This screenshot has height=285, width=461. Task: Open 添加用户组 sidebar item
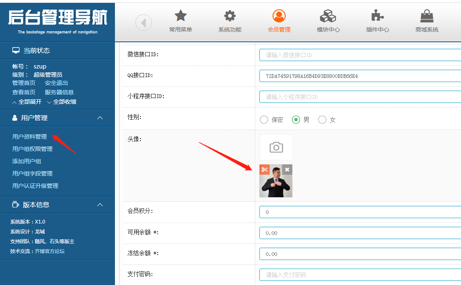click(27, 161)
